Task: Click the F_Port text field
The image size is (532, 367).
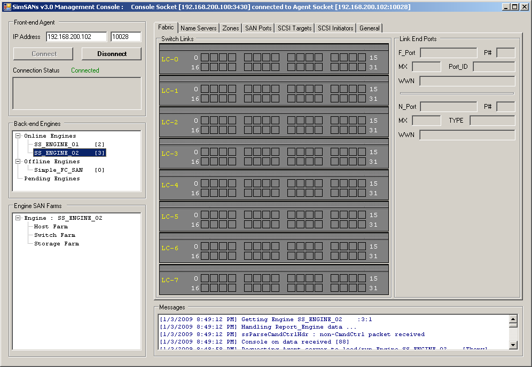Action: pyautogui.click(x=449, y=53)
